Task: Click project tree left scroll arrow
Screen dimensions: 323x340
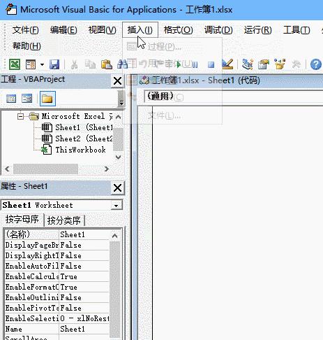Action: point(7,169)
